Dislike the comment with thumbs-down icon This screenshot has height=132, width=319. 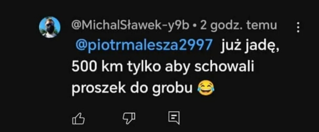129,118
